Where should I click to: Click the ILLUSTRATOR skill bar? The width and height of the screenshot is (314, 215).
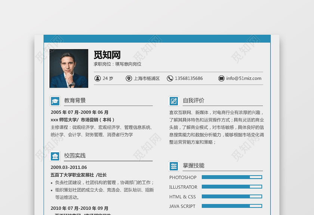pyautogui.click(x=232, y=187)
